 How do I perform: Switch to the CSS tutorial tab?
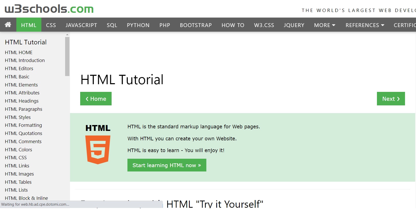click(x=51, y=25)
